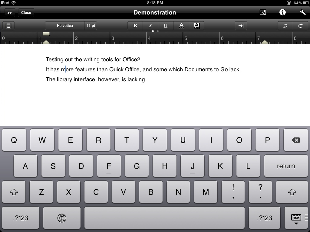Tap the globe language key

(x=62, y=218)
